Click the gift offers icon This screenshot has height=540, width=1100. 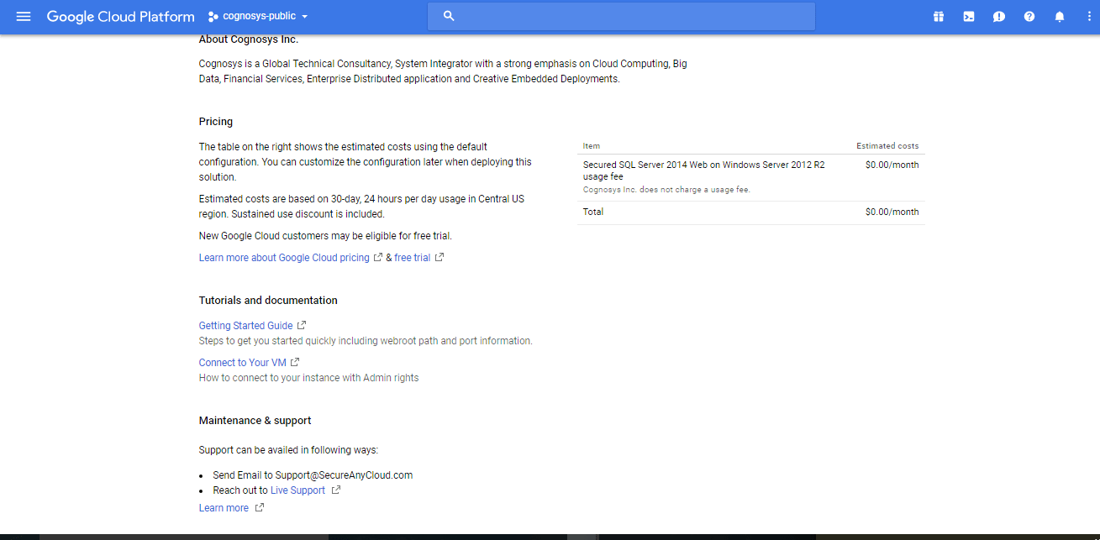pyautogui.click(x=938, y=16)
